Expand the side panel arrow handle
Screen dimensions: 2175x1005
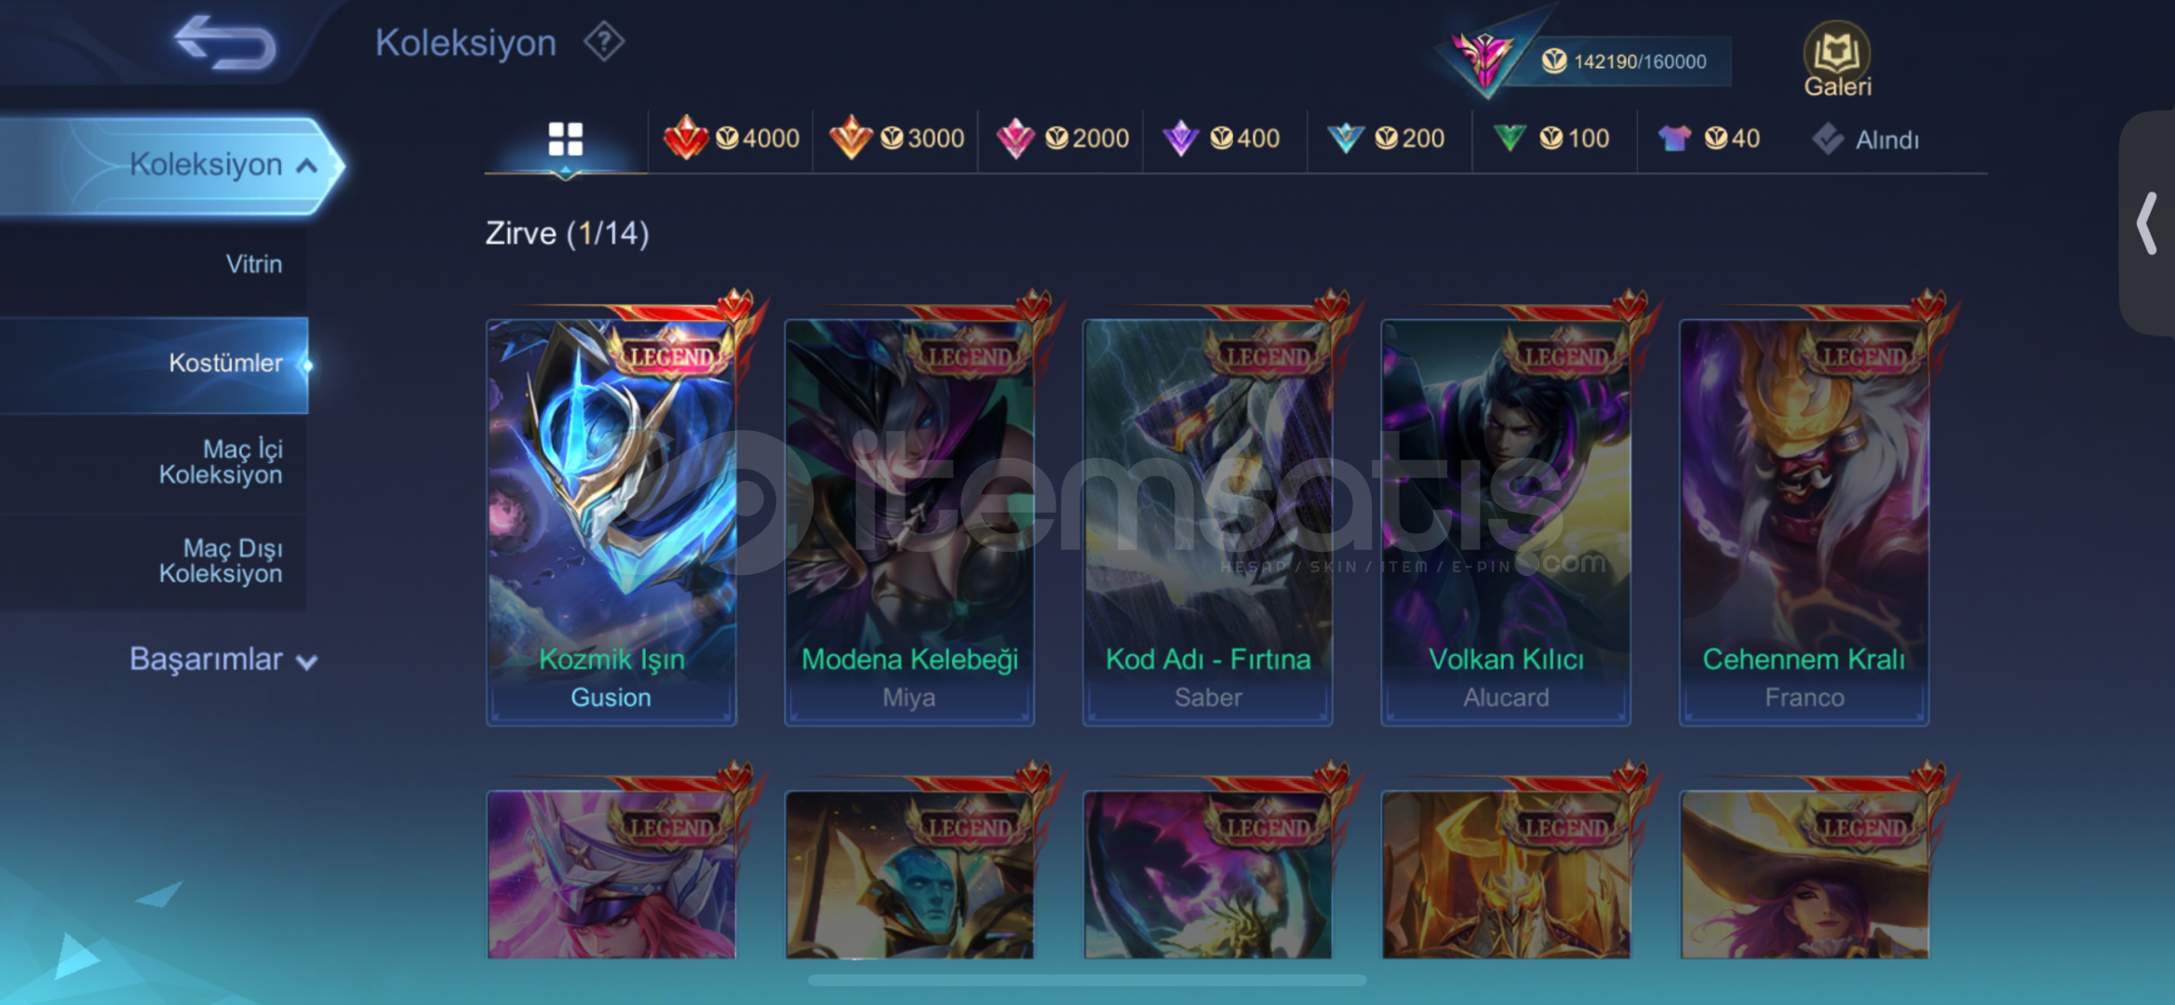(2147, 223)
